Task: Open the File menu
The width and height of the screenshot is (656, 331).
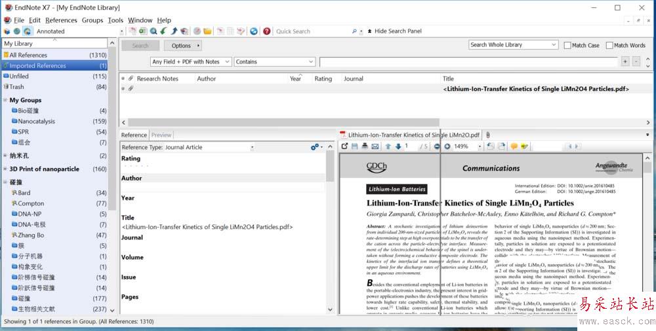Action: 19,20
